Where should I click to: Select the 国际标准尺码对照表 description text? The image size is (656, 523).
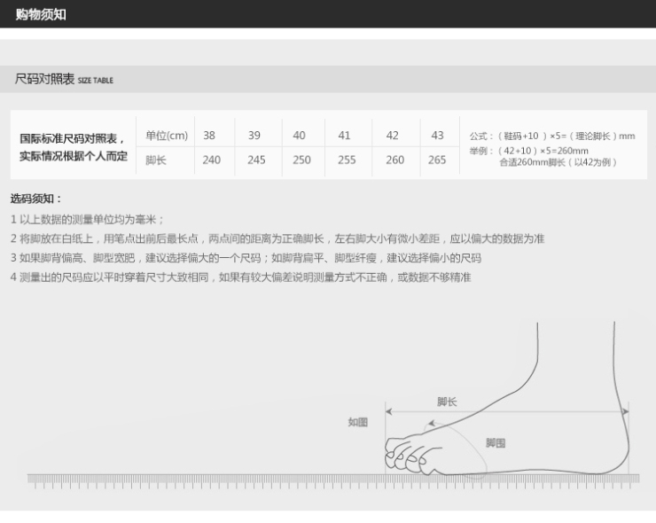point(74,147)
